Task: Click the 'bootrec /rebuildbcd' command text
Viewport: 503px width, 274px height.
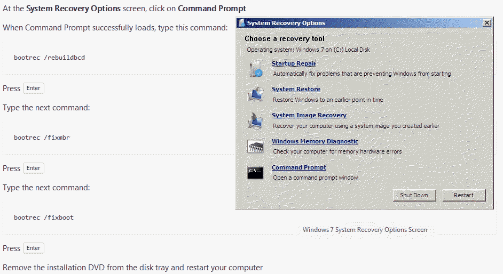Action: click(50, 58)
